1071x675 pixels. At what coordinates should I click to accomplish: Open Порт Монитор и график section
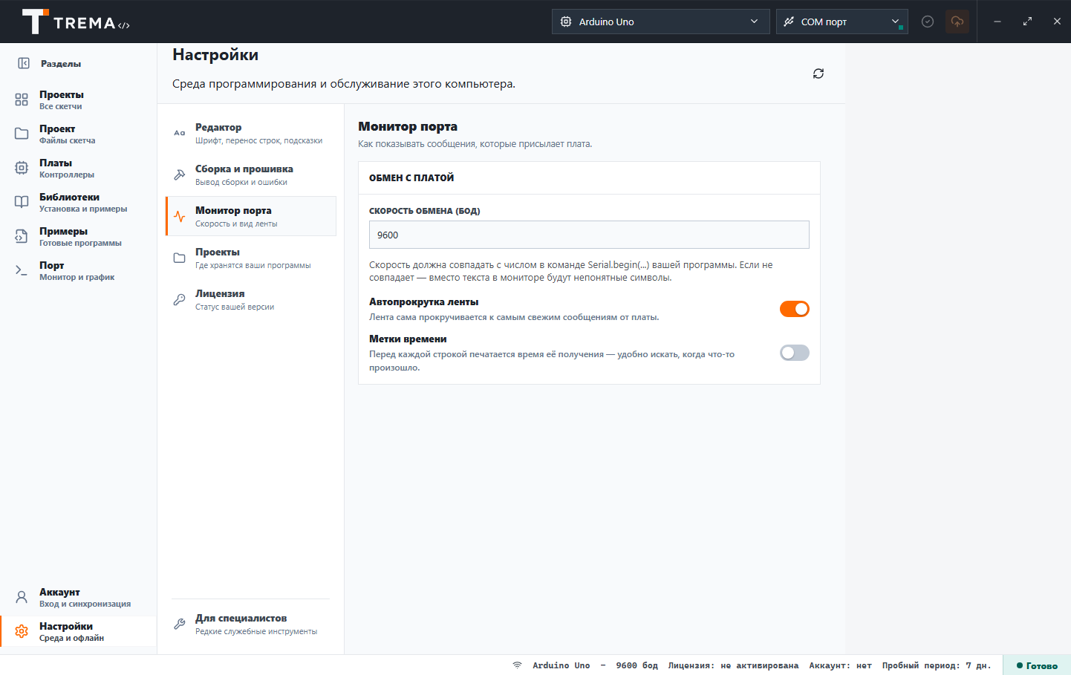pos(78,270)
